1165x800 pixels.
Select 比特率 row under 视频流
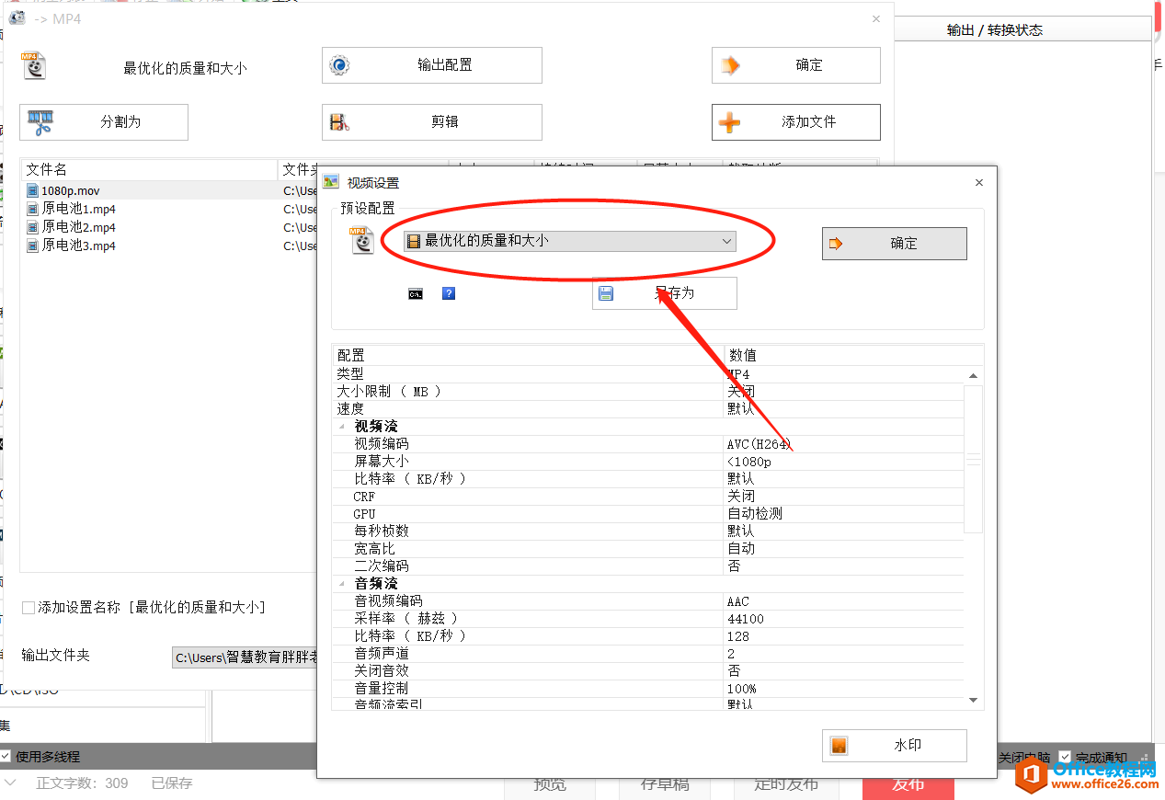pyautogui.click(x=648, y=479)
